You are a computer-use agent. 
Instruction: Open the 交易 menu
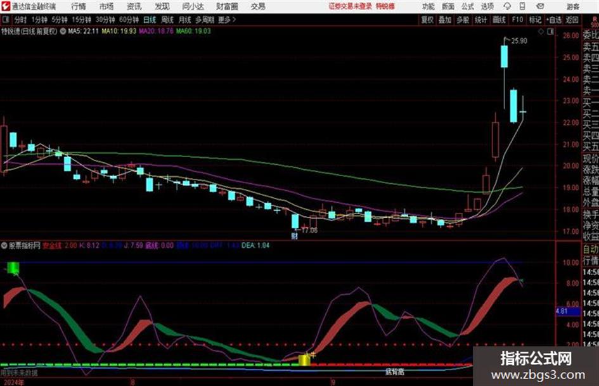point(258,6)
